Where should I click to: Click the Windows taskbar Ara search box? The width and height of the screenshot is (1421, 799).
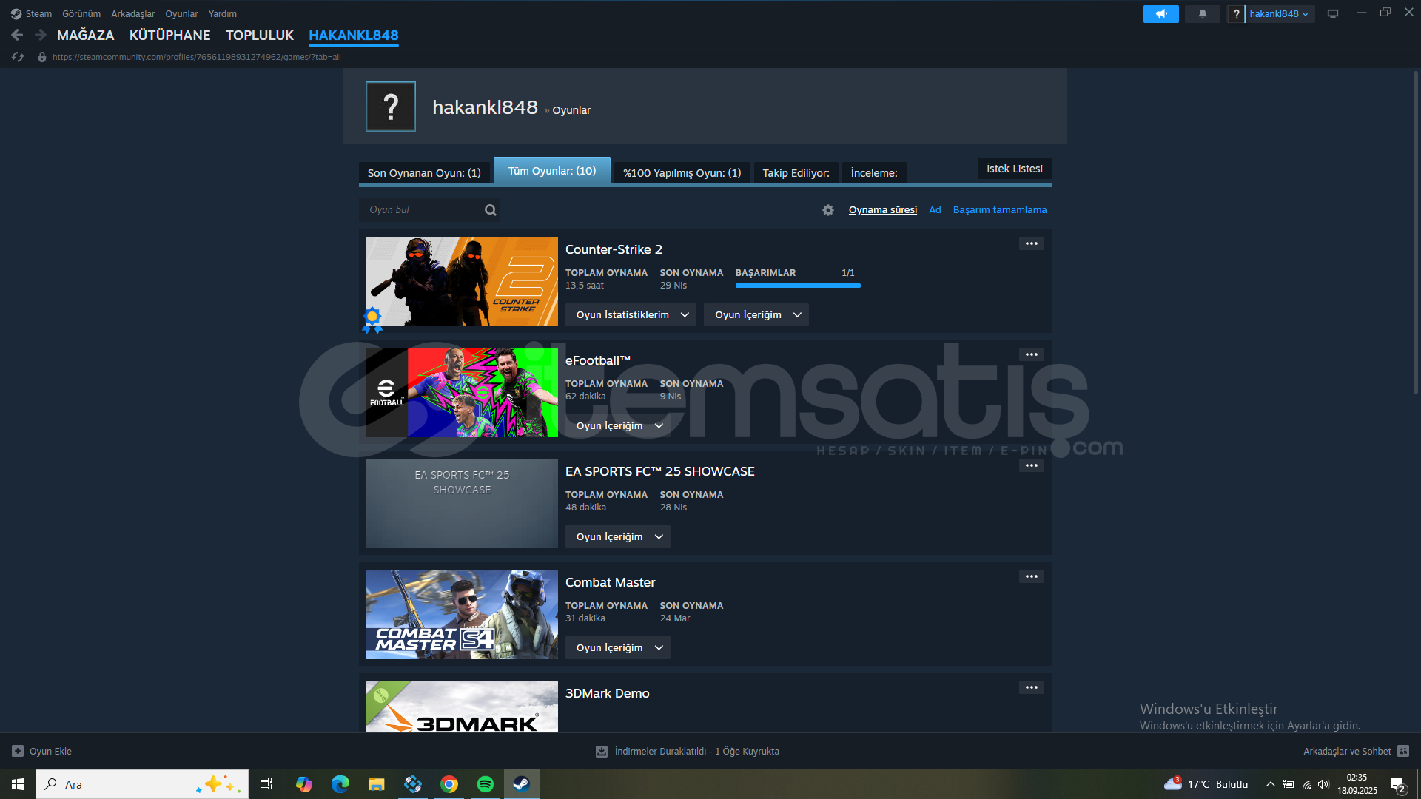click(142, 784)
